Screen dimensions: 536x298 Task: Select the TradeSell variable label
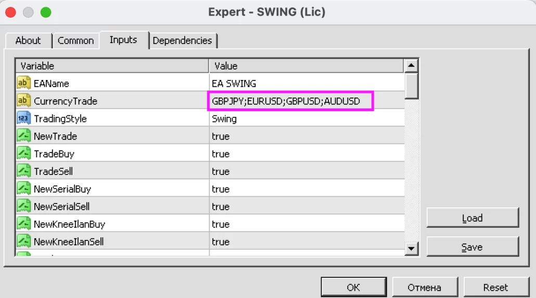[53, 171]
